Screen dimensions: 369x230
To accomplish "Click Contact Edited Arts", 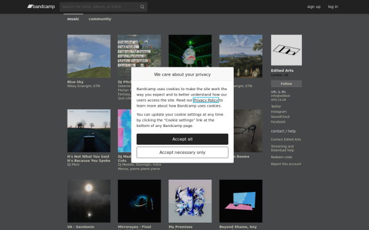I will point(286,139).
